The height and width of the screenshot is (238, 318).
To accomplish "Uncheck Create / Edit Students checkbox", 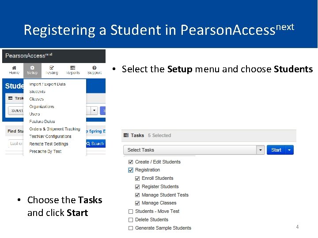I will click(131, 162).
